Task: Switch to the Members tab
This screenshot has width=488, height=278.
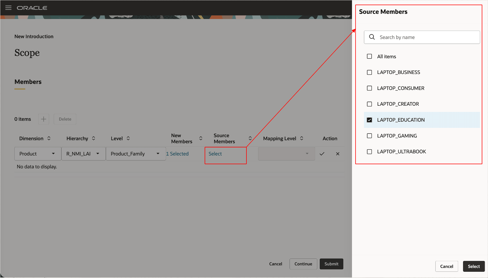Action: click(x=28, y=82)
